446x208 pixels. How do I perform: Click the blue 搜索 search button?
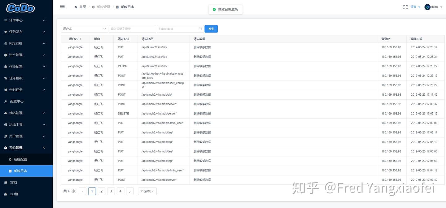click(211, 28)
